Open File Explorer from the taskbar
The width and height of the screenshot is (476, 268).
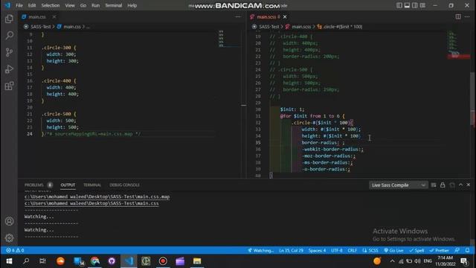[197, 261]
